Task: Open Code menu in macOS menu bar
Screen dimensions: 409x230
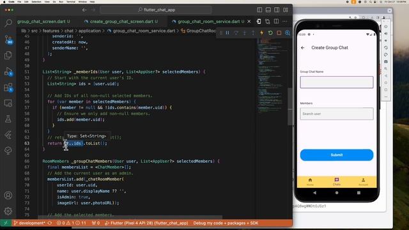Action: [x=12, y=1]
